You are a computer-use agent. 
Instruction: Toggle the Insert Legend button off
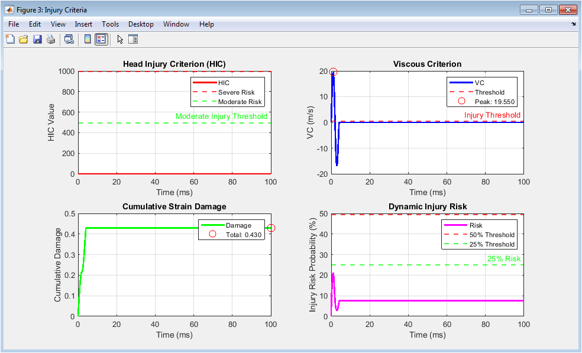click(x=101, y=40)
